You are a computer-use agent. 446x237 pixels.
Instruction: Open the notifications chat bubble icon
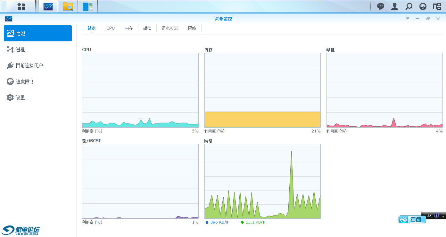tap(381, 6)
